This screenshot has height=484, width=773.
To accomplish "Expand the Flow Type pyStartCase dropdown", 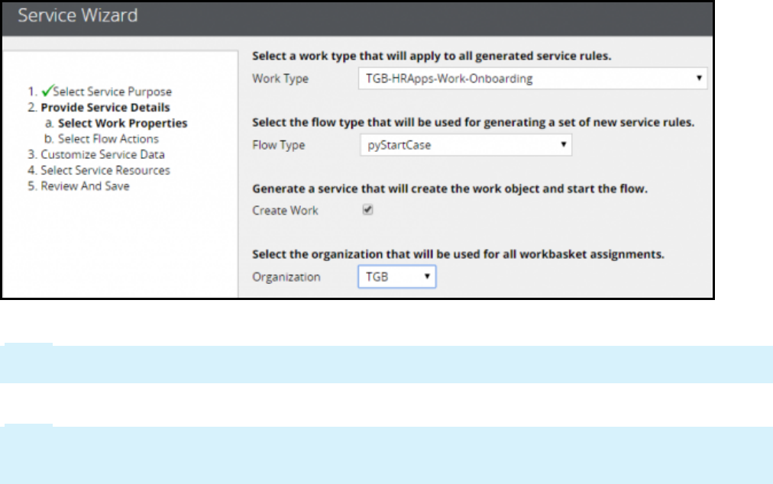I will pyautogui.click(x=466, y=145).
